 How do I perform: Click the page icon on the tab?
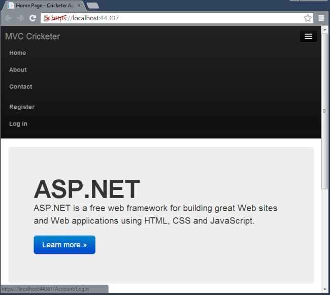[x=11, y=6]
